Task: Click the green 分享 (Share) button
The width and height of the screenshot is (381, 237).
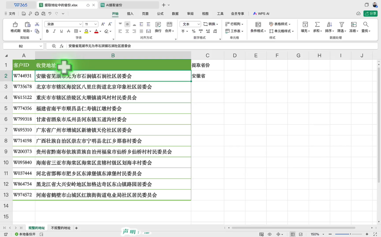Action: coord(370,14)
